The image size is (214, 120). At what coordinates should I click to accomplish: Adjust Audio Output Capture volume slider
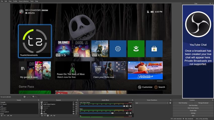click(102, 106)
